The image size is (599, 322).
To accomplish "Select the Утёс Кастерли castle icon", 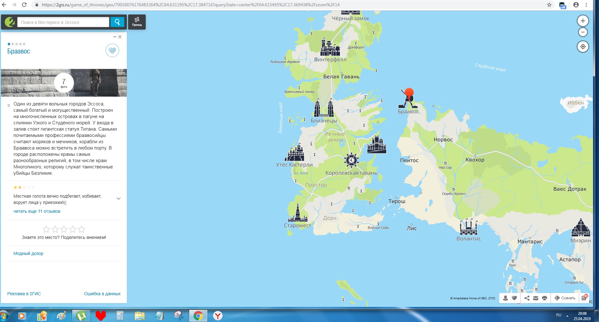I will 294,152.
